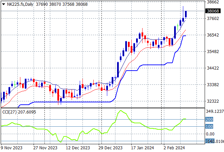Click the CCI 200 level label
Viewport: 224px width, 152px height.
(209, 119)
